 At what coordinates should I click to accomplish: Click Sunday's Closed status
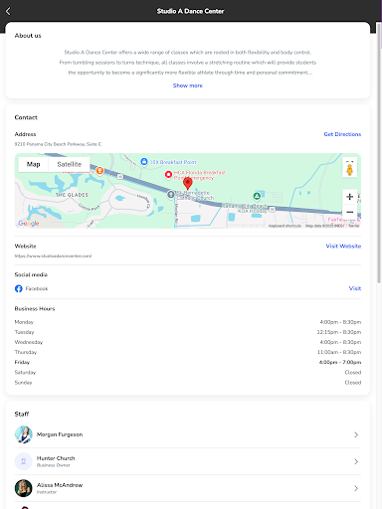click(353, 383)
